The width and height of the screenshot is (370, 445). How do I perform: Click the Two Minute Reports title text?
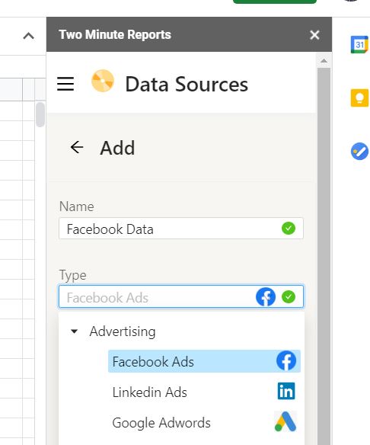115,34
